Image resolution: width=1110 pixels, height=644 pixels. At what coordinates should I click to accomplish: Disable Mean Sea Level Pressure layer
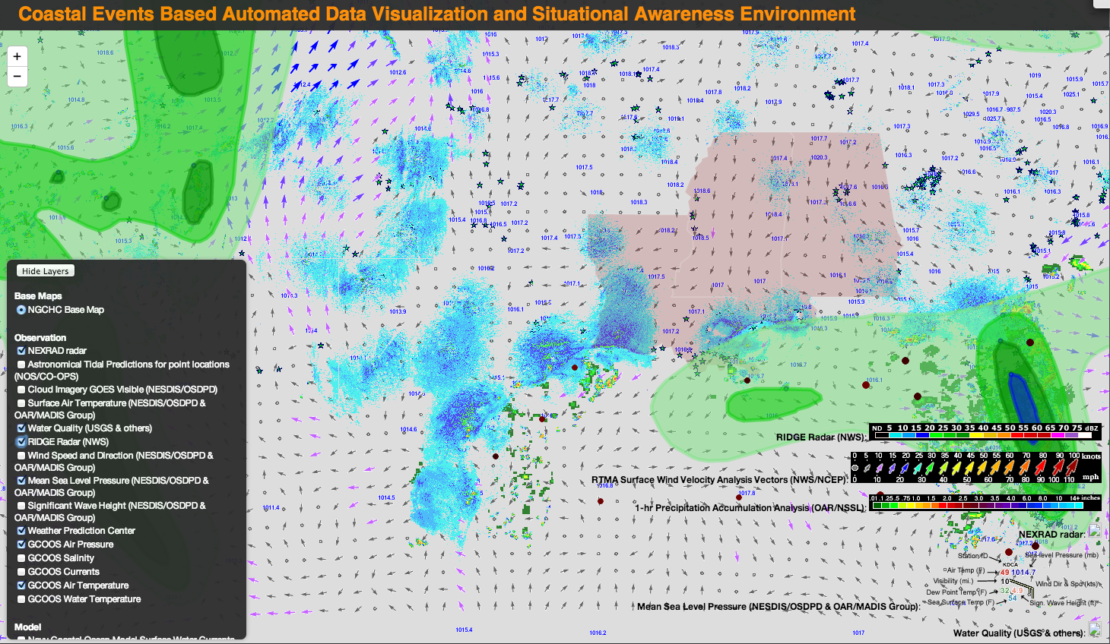(21, 481)
